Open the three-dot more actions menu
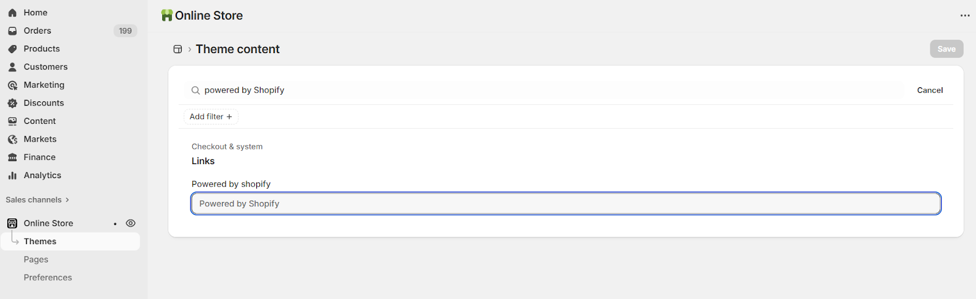This screenshot has height=299, width=976. click(x=965, y=16)
